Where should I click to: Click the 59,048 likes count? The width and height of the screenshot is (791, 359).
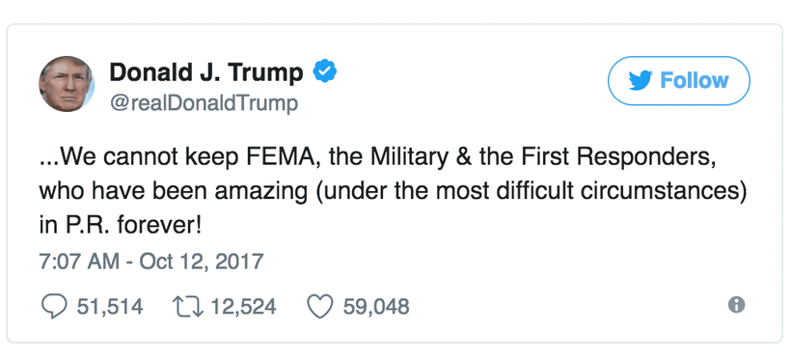point(376,307)
